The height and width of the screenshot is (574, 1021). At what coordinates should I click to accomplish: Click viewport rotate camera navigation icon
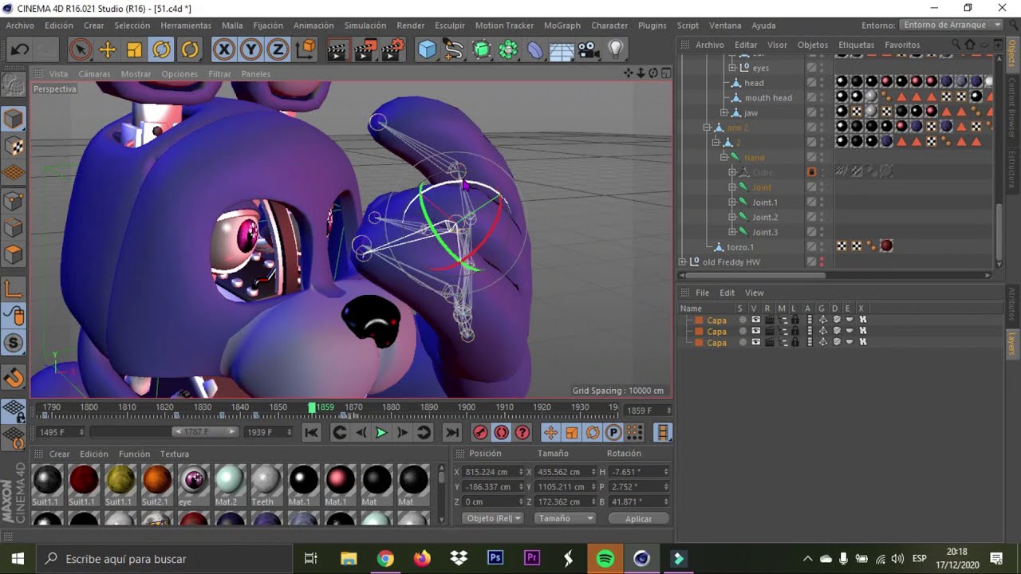coord(652,73)
